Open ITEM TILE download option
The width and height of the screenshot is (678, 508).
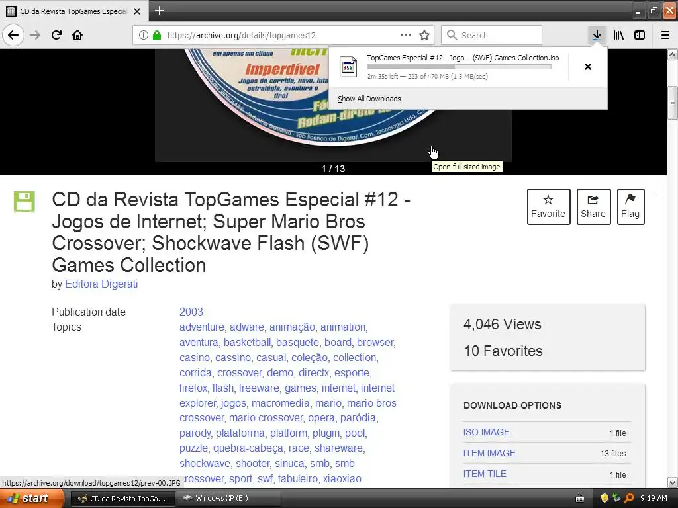coord(485,474)
